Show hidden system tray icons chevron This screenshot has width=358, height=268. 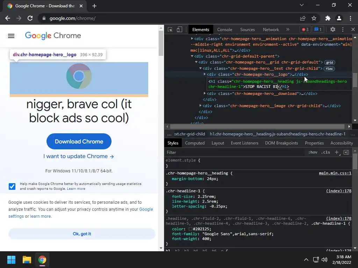tap(306, 260)
